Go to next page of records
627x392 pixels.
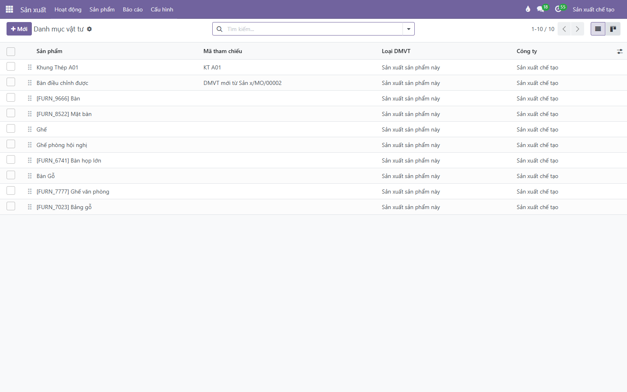tap(578, 29)
